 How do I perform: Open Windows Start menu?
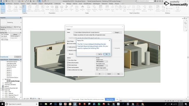click(2, 104)
